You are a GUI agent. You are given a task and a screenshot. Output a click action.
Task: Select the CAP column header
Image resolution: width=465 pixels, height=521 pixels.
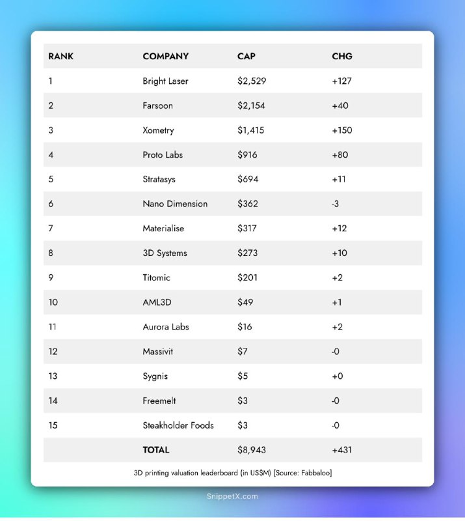(246, 56)
